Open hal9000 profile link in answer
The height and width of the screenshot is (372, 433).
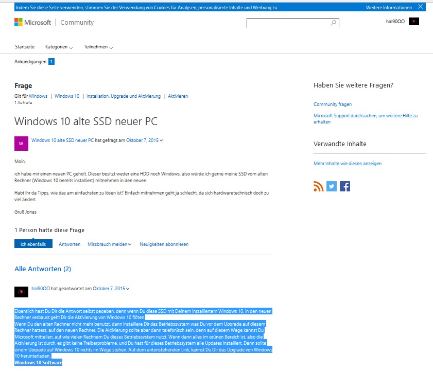(x=41, y=288)
